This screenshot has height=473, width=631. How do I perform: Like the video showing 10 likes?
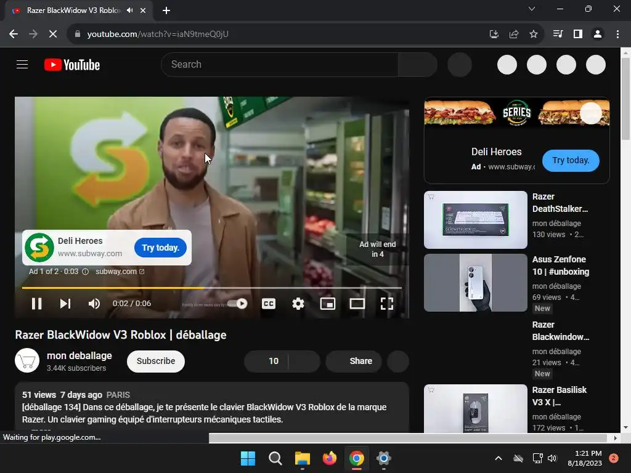coord(266,361)
